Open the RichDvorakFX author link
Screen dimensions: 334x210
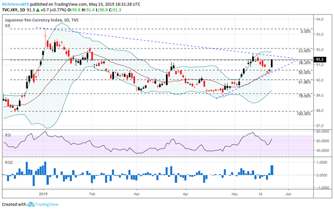click(x=16, y=4)
